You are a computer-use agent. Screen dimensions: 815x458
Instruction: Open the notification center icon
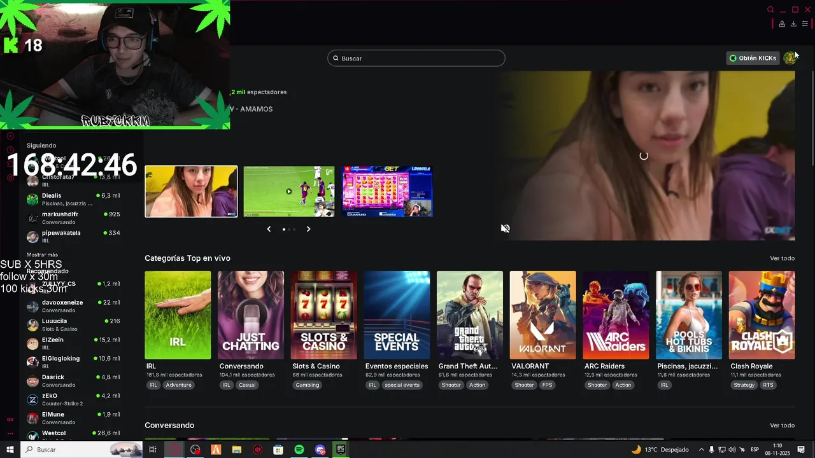click(801, 450)
